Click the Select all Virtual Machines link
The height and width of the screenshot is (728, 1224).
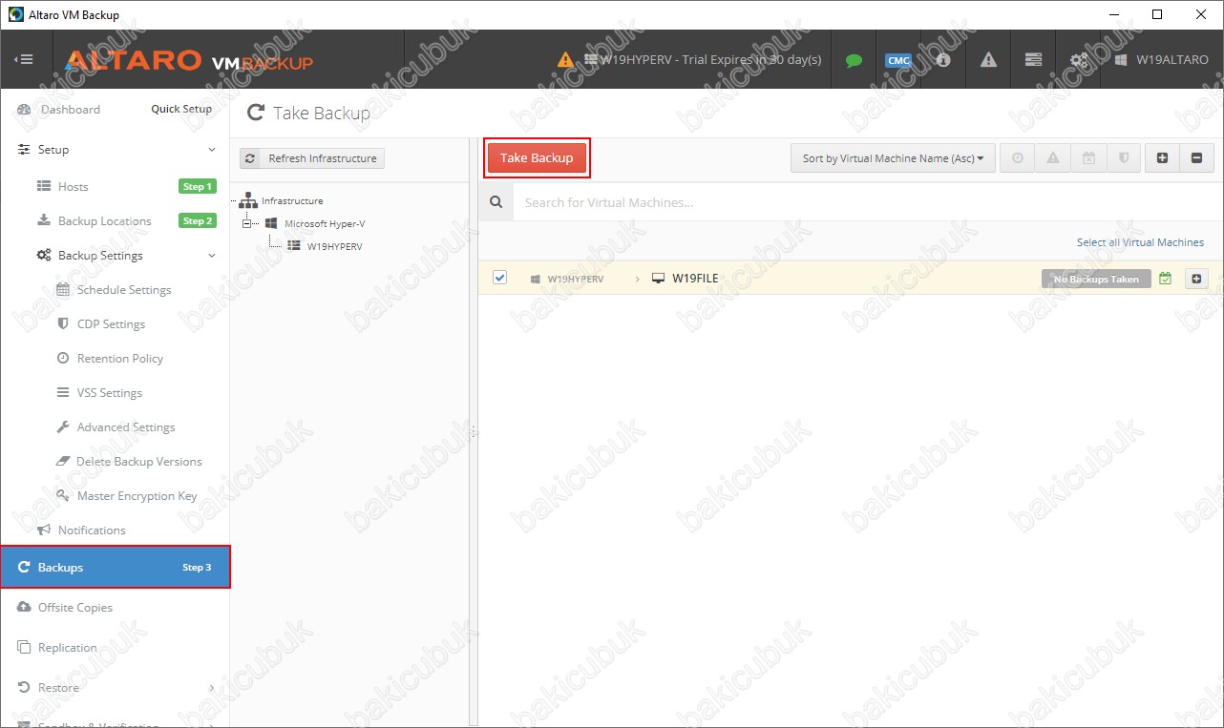pos(1140,242)
